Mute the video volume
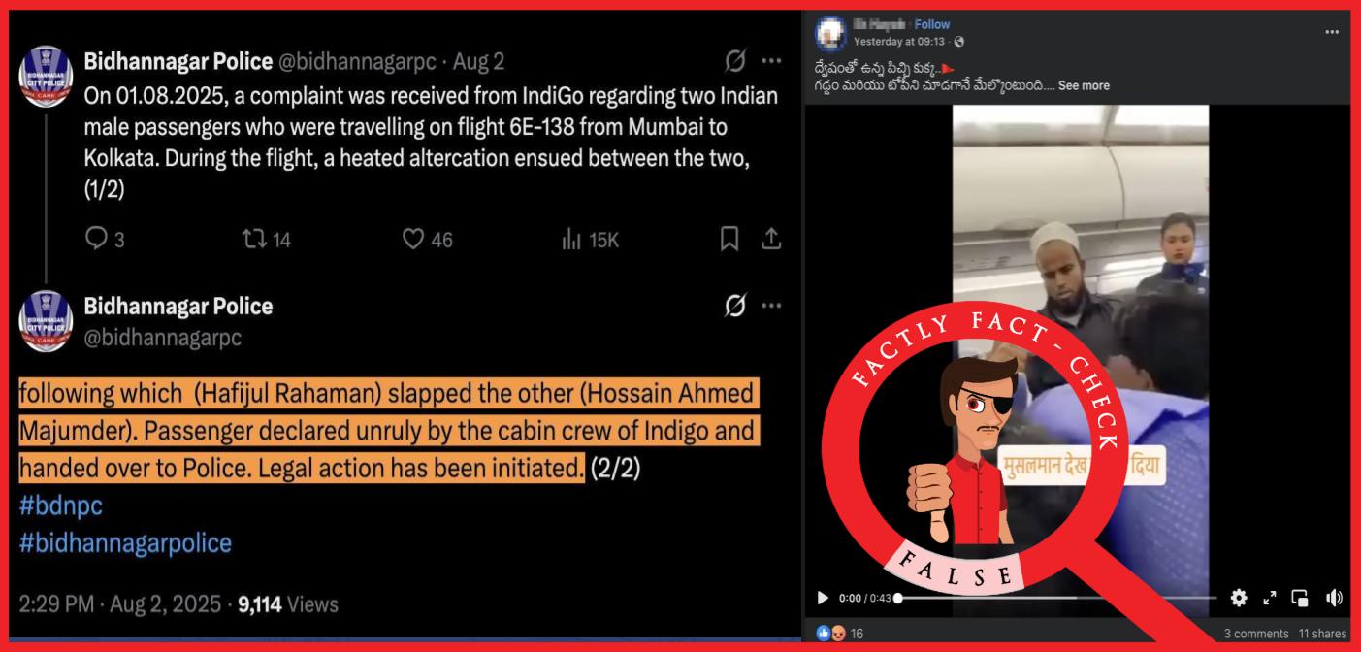Image resolution: width=1361 pixels, height=652 pixels. pos(1334,598)
